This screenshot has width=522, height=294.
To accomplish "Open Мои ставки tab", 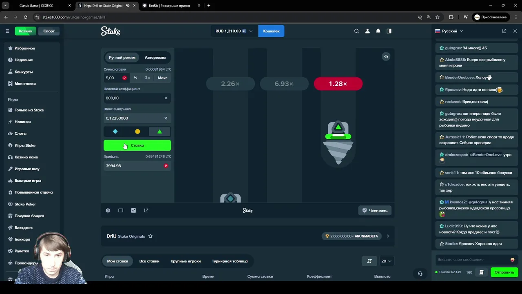I will [117, 261].
